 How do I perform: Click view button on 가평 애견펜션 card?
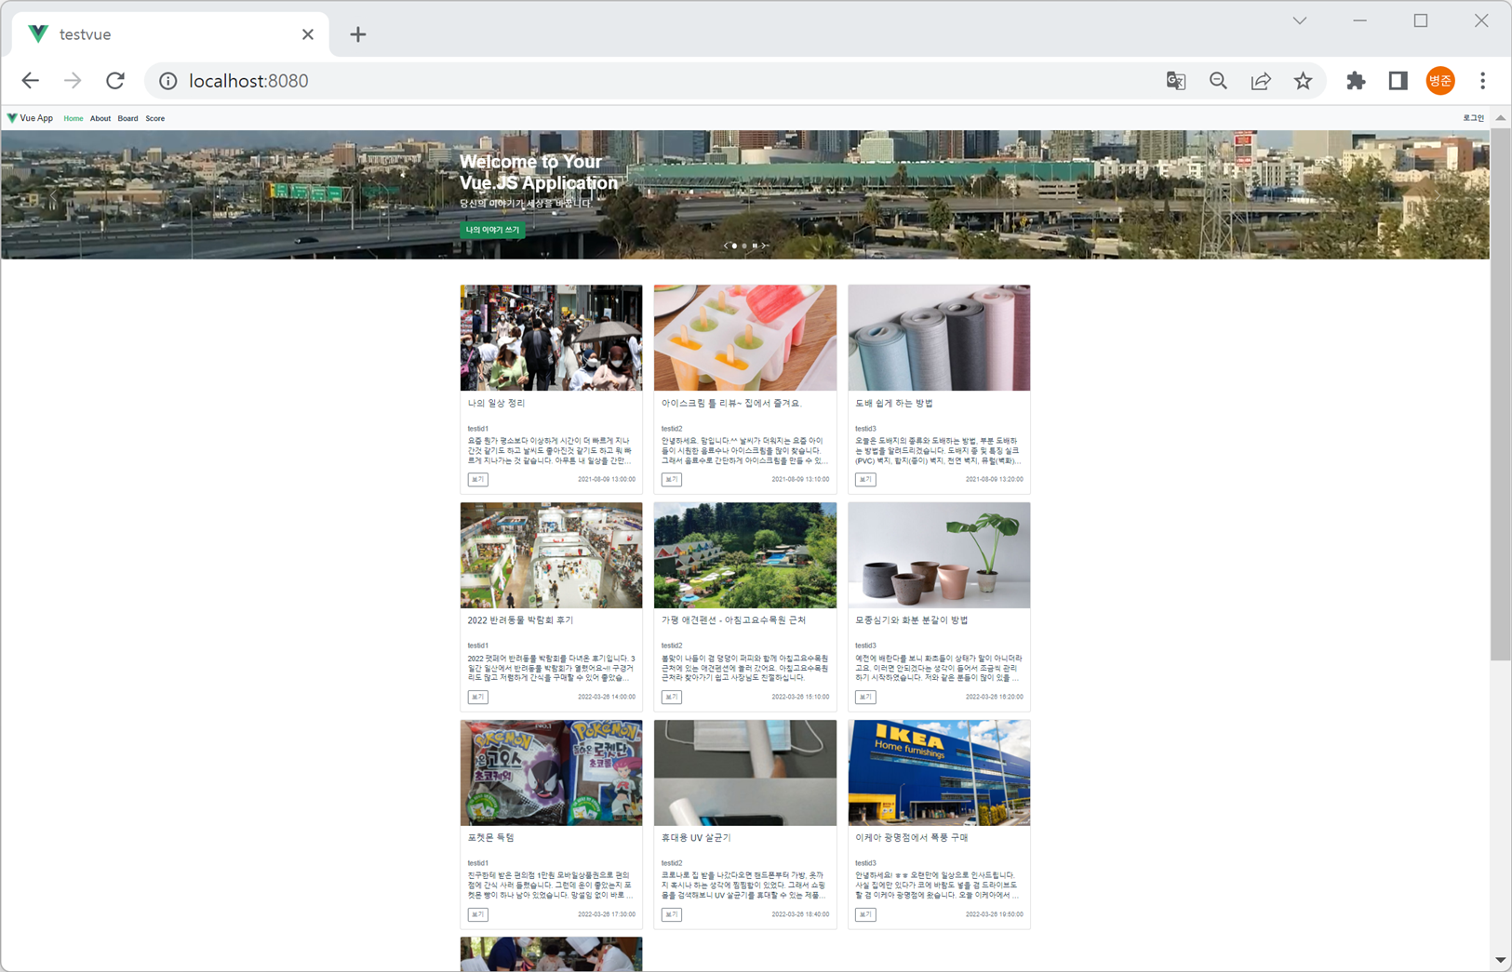672,697
